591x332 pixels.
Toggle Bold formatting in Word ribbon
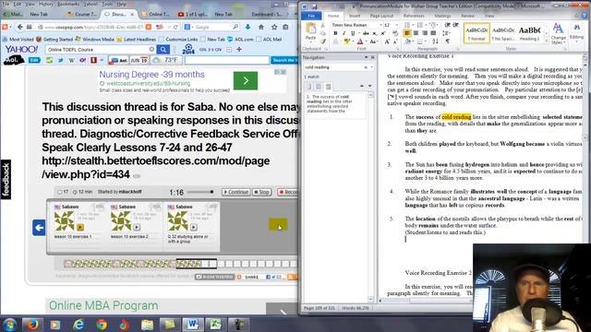point(335,33)
